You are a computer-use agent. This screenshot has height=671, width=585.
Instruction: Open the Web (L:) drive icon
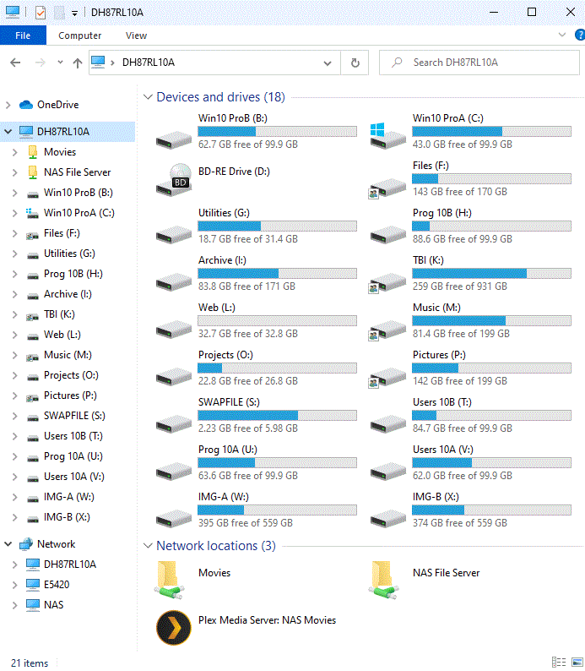click(x=174, y=329)
